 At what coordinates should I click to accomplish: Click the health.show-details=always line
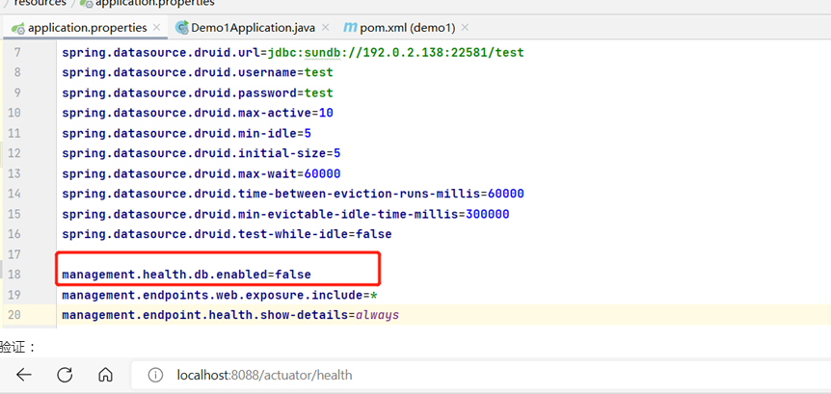[230, 315]
